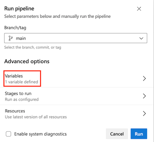Close the Run pipeline dialog
This screenshot has height=142, width=154.
pos(139,9)
